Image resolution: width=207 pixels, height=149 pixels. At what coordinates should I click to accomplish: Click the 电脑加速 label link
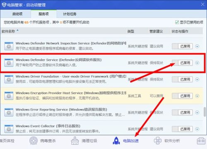[131, 141]
